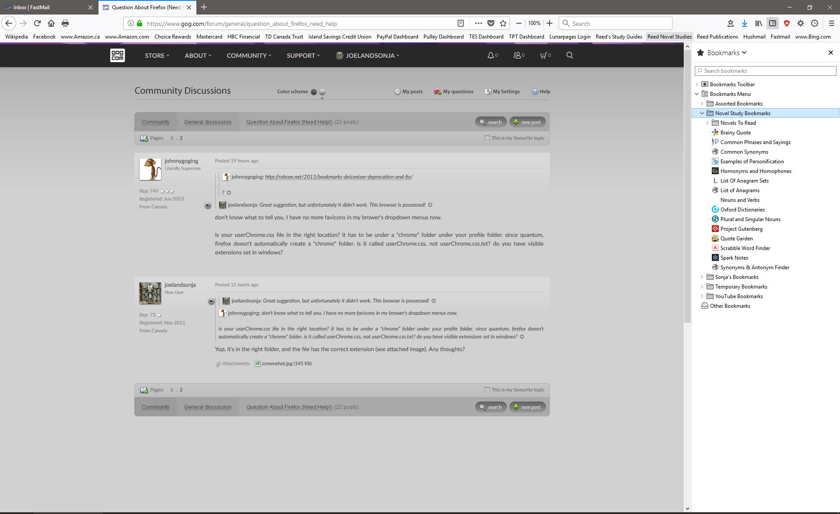Image resolution: width=840 pixels, height=514 pixels.
Task: Toggle Reader View icon in address bar
Action: [x=460, y=23]
